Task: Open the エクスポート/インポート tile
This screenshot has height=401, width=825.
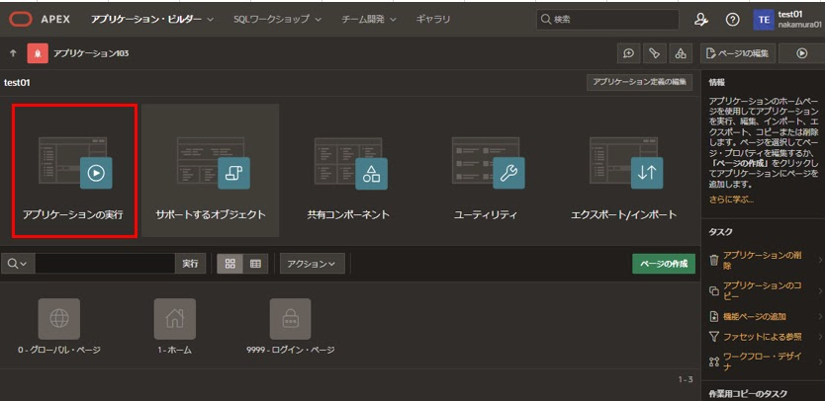Action: point(623,170)
